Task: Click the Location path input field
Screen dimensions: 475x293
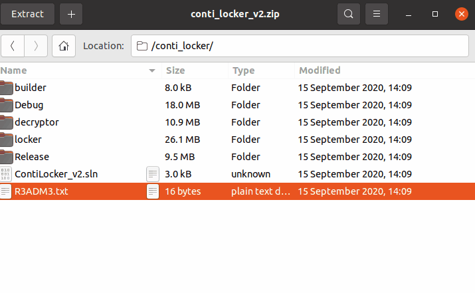Action: (x=299, y=46)
